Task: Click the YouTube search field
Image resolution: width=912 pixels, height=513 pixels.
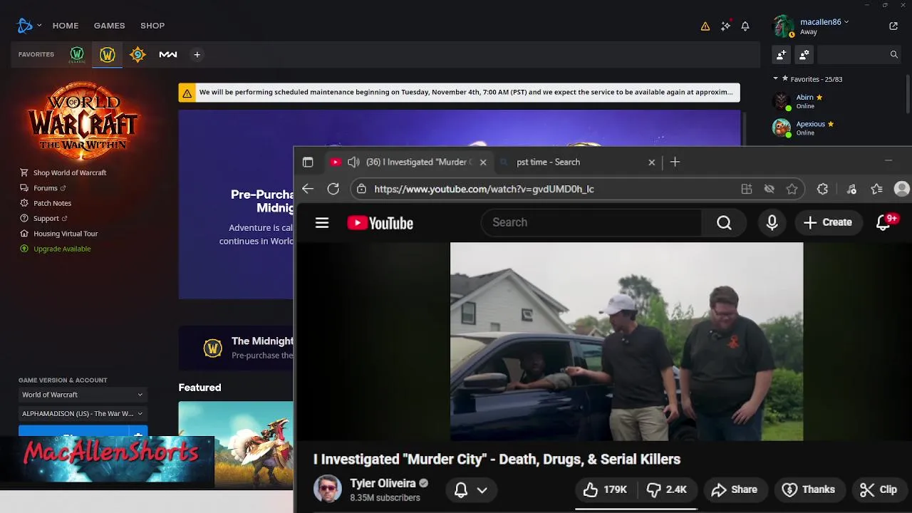Action: [x=591, y=223]
